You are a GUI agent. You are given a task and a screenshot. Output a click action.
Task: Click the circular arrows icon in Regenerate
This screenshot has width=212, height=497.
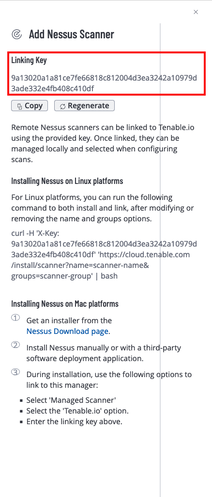(x=62, y=106)
